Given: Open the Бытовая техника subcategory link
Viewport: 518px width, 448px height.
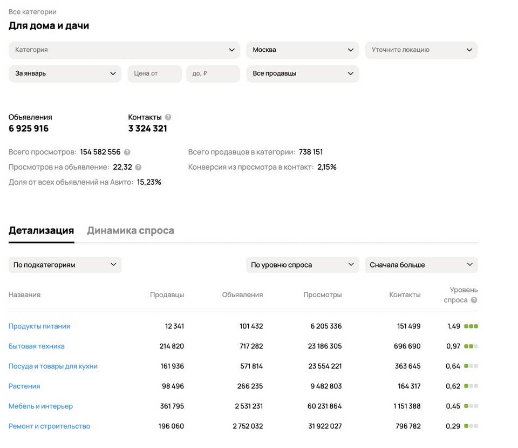Looking at the screenshot, I should [37, 346].
